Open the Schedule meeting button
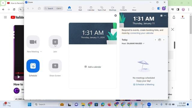 (33, 66)
